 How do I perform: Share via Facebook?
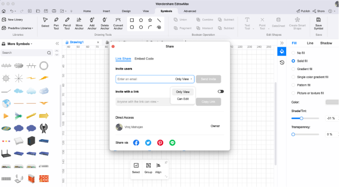pos(136,143)
